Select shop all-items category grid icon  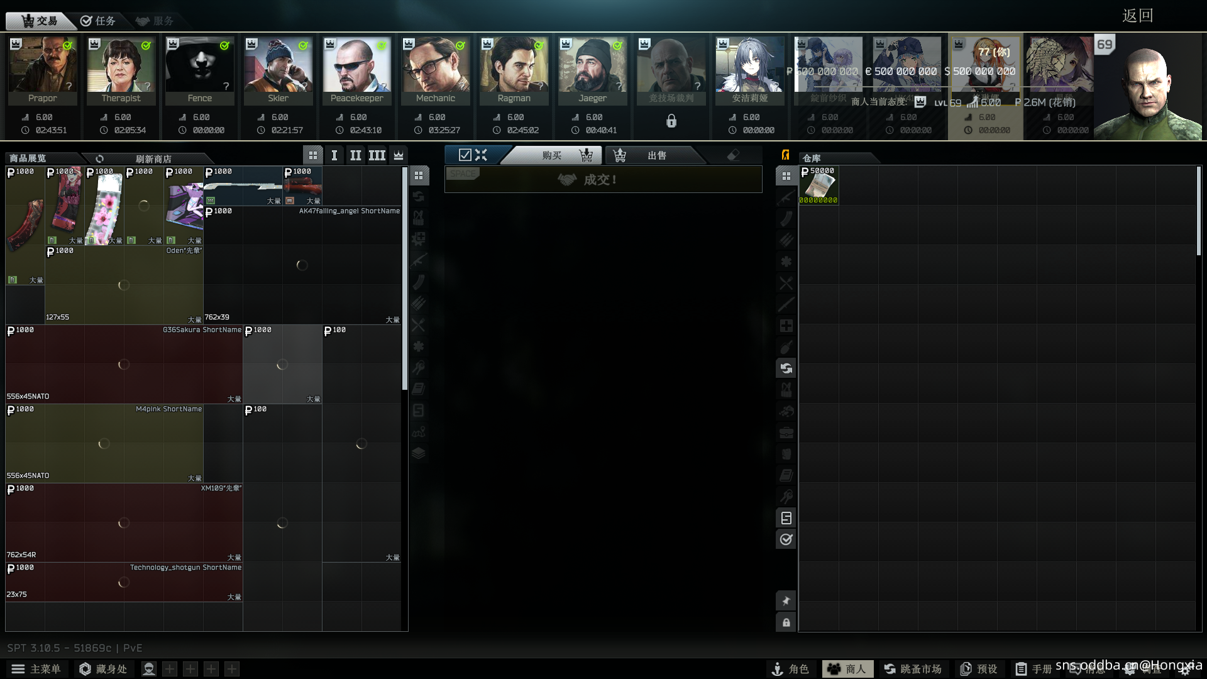pos(419,175)
